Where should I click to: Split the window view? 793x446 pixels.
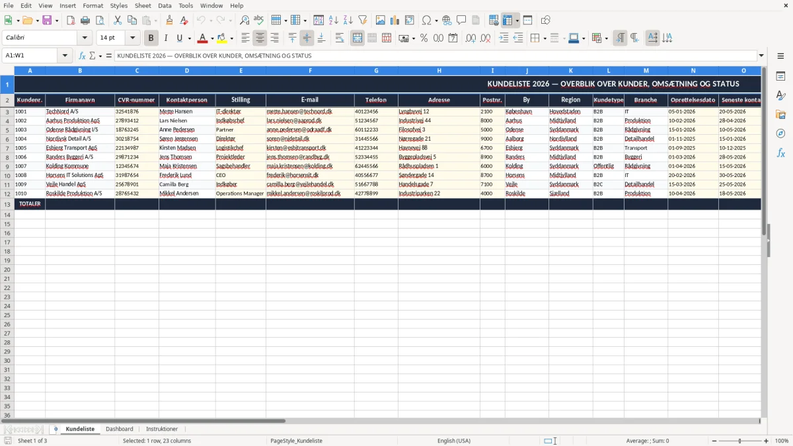527,20
